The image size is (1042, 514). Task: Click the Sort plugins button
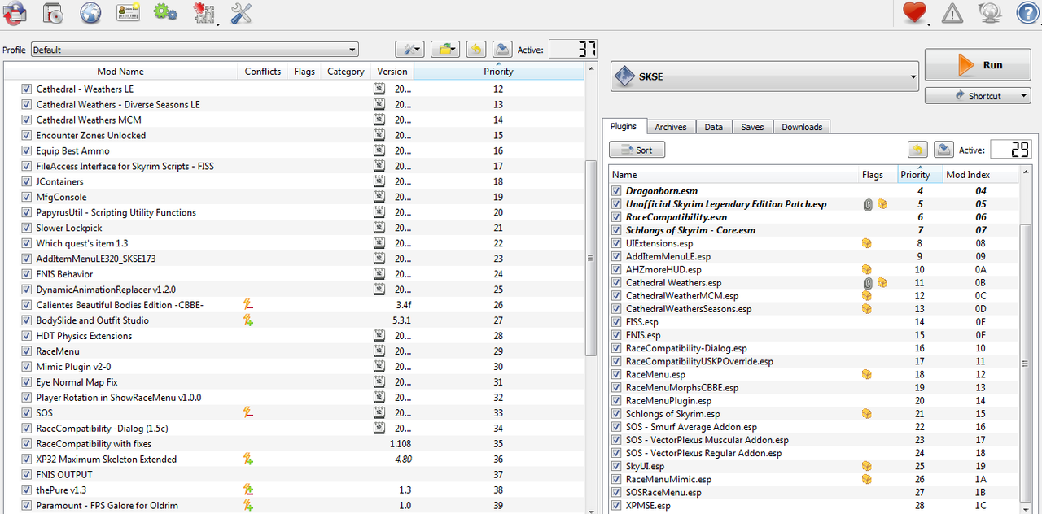(x=637, y=150)
